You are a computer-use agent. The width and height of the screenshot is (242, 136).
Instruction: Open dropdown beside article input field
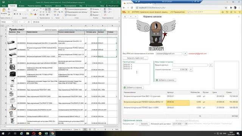211,65
